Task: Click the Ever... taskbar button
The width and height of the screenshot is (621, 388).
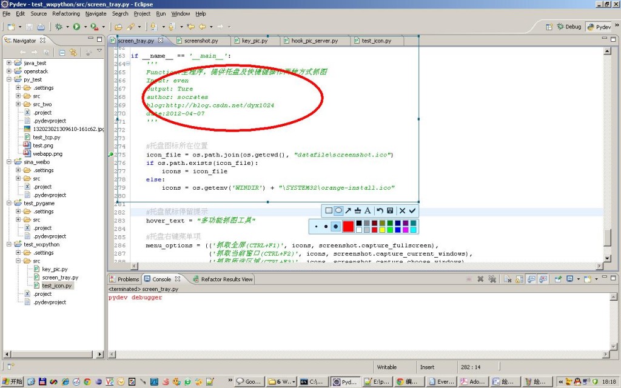Action: (441, 382)
